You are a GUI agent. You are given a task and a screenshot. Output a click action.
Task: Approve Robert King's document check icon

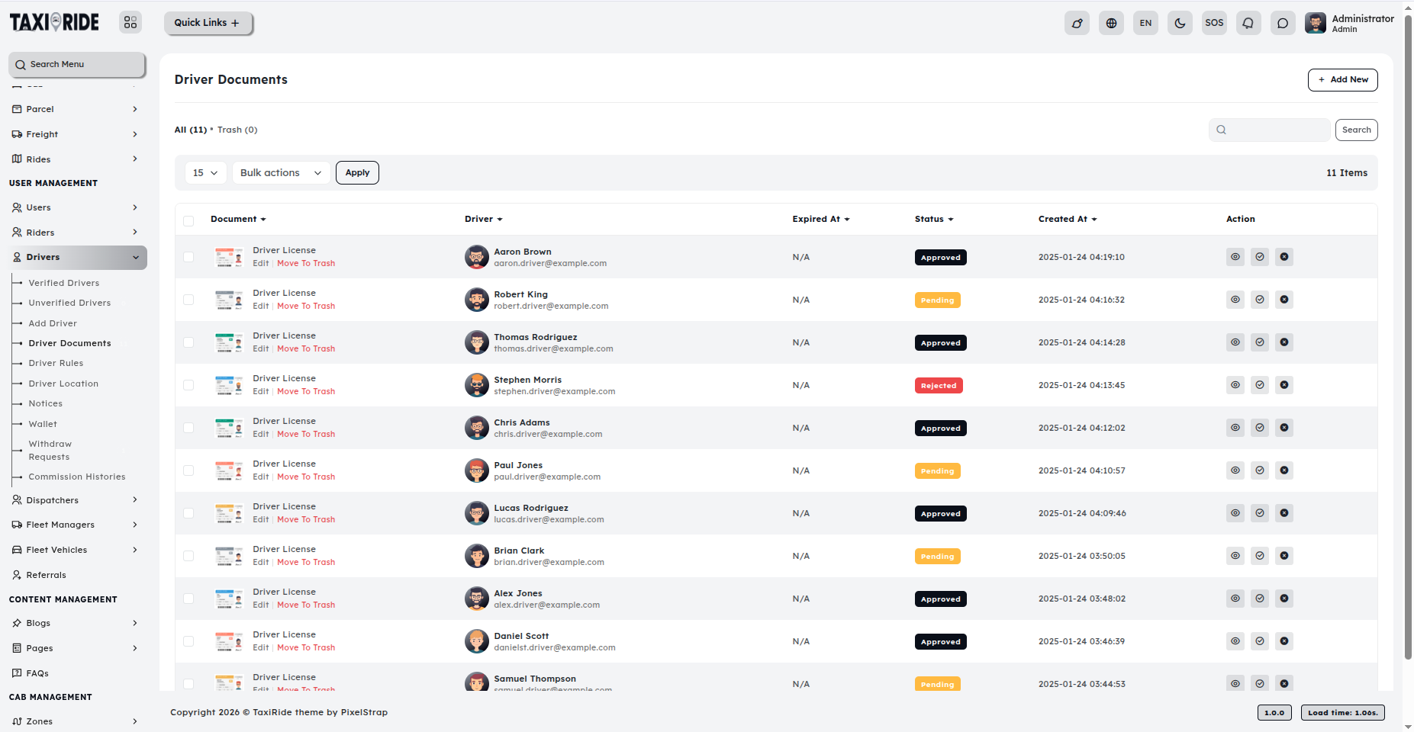coord(1260,300)
